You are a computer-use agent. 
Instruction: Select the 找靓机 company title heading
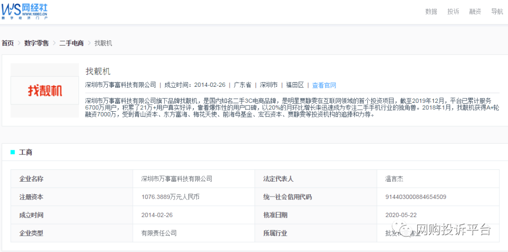[x=98, y=71]
